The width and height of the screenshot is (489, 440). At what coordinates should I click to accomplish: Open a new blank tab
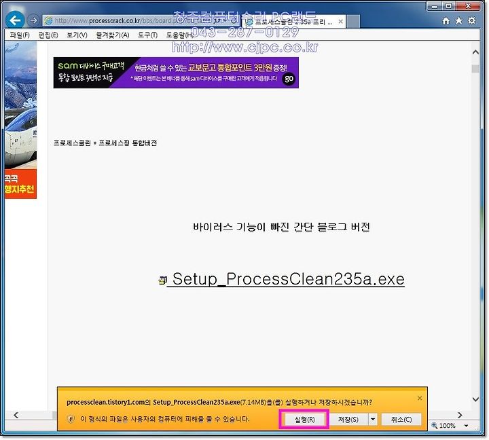coord(353,22)
